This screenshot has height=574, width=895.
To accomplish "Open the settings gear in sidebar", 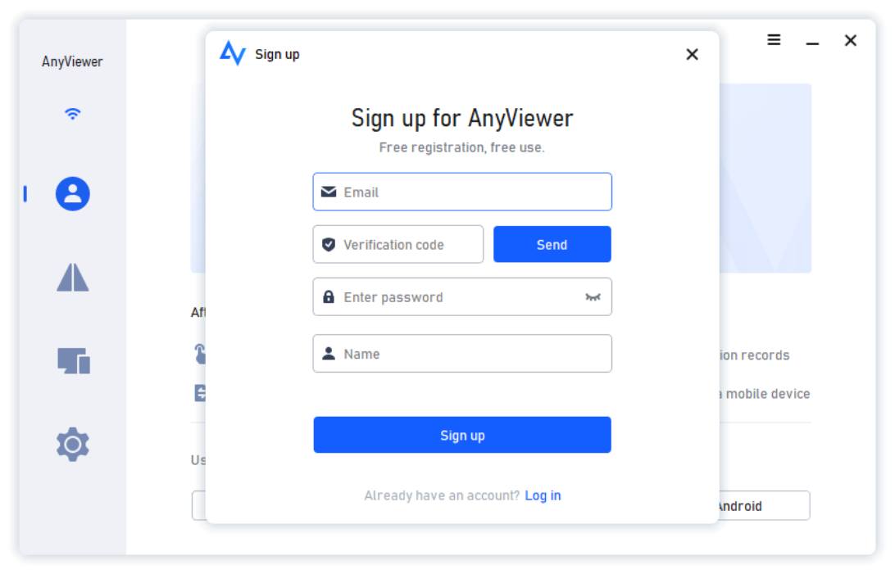I will (72, 444).
